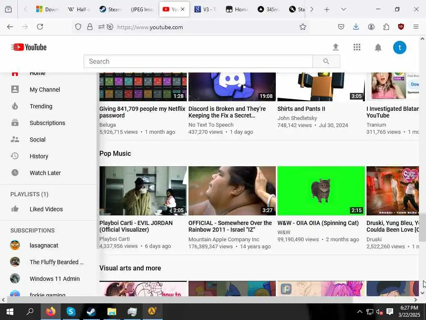Viewport: 426px width, 320px height.
Task: Open the upload video icon
Action: [x=336, y=47]
